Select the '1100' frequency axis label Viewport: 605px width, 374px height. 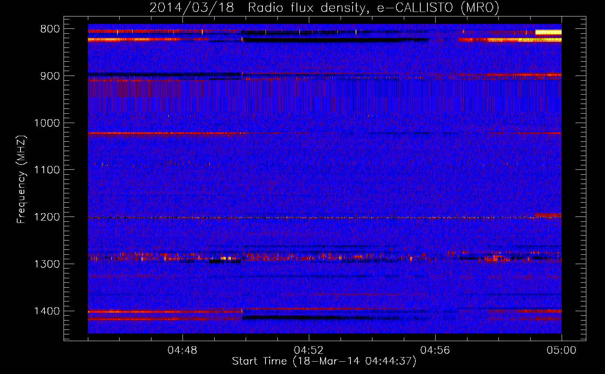47,170
